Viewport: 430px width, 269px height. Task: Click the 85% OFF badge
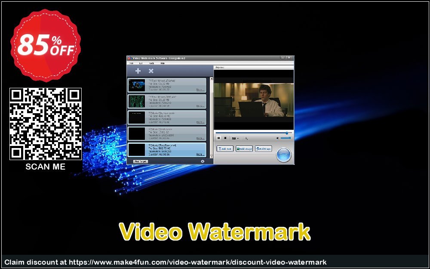46,46
